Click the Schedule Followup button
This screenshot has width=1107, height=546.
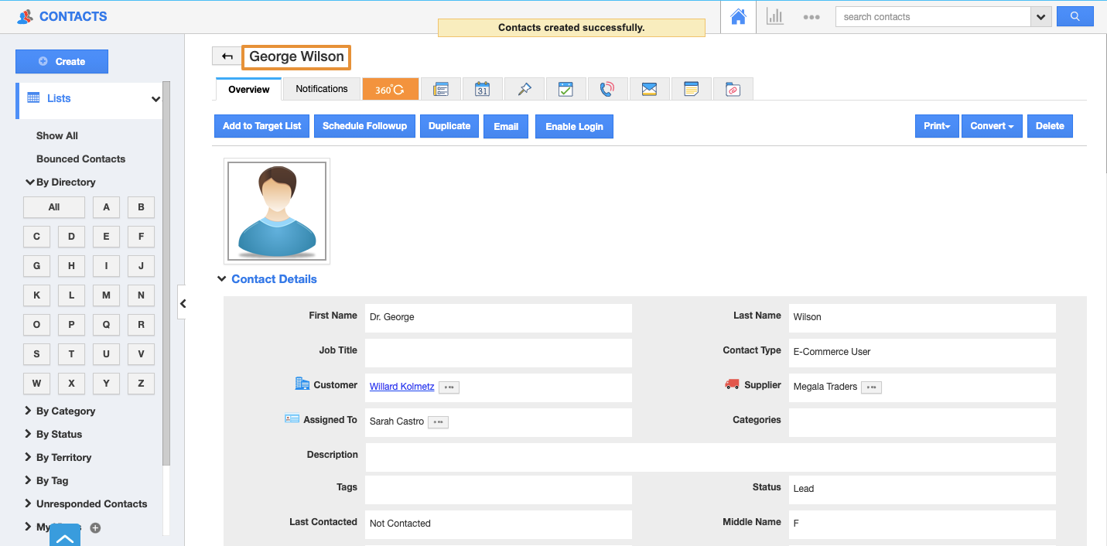pos(364,126)
